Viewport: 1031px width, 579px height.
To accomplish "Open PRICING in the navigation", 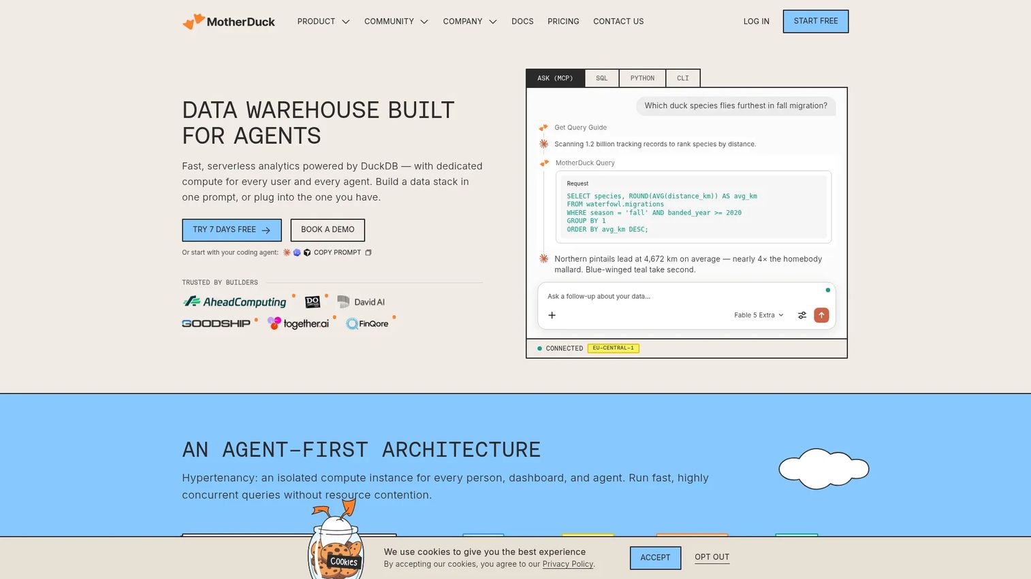I will coord(563,22).
